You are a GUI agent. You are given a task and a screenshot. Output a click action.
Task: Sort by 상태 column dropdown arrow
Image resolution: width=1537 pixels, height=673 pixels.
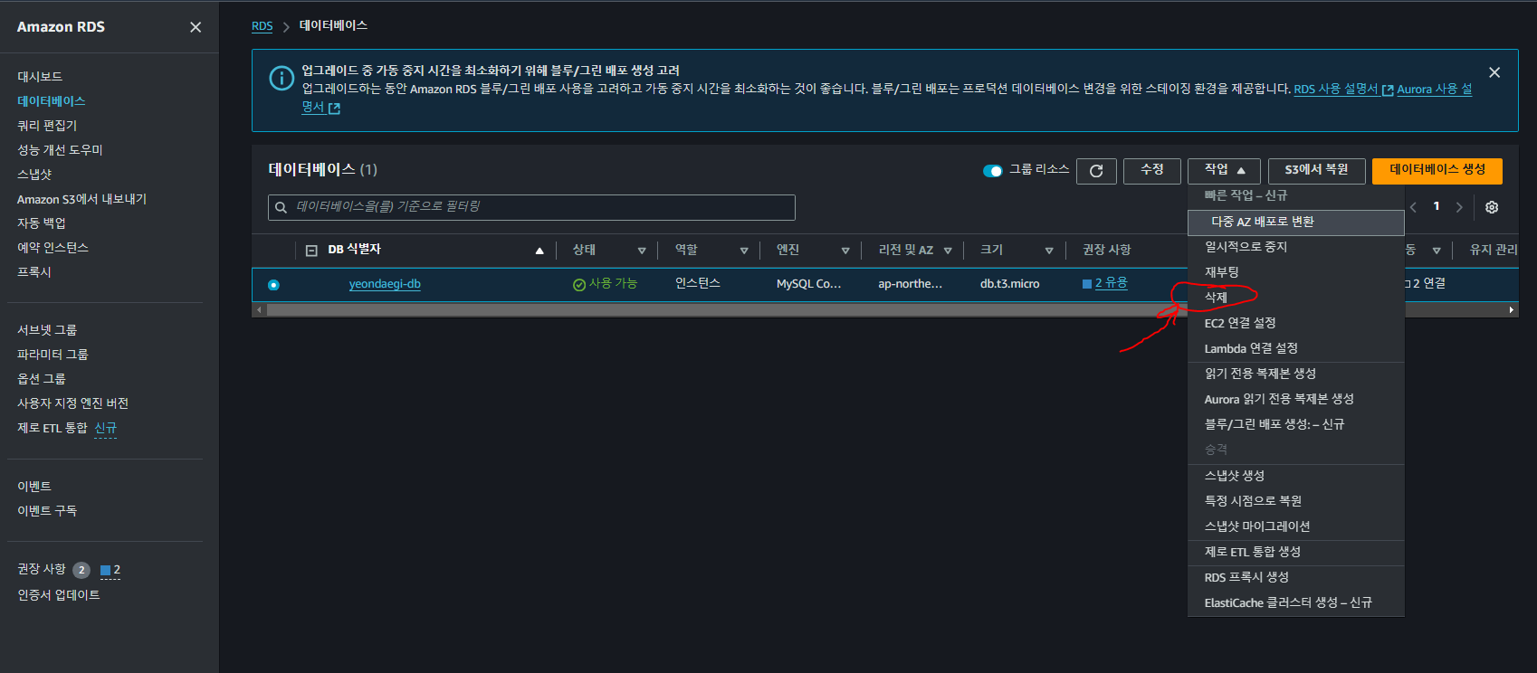642,251
